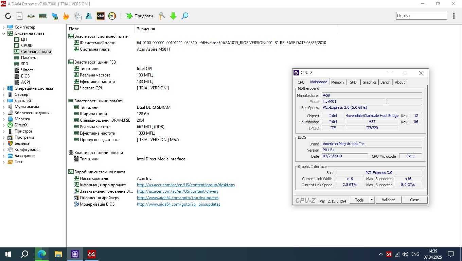Open preferences with the tools wrench icon

point(162,16)
